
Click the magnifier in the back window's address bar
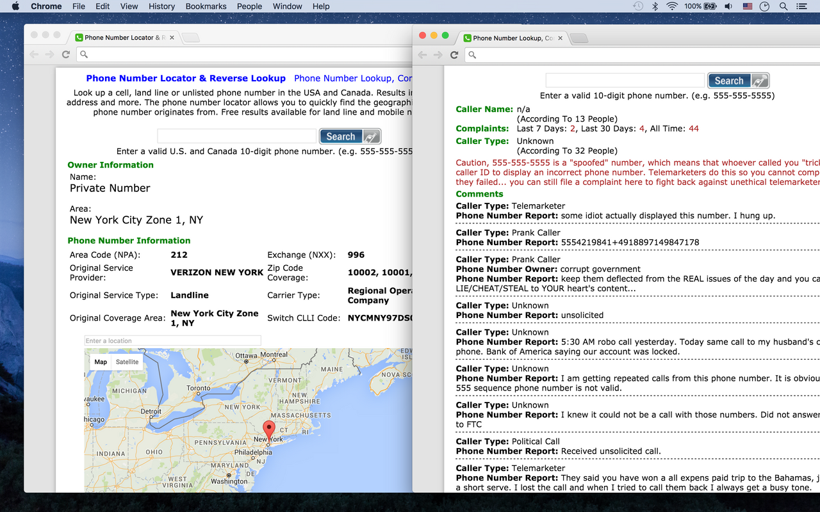pos(84,54)
